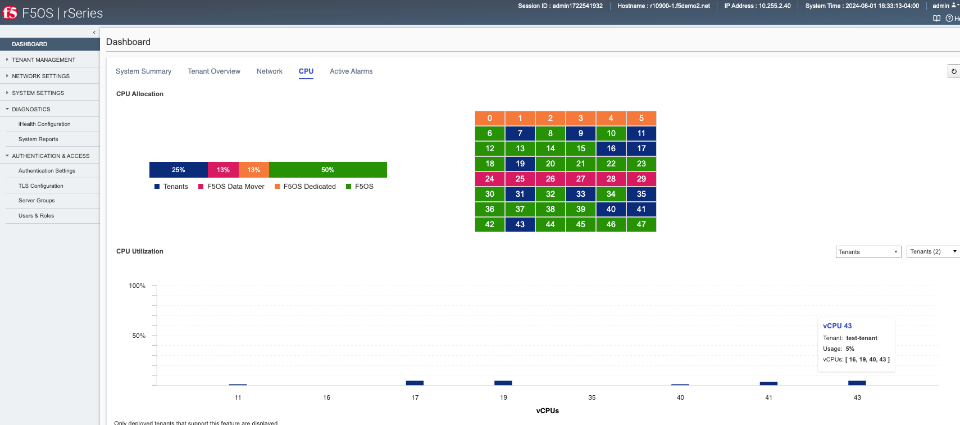Click the green 50% F5OS segment
This screenshot has height=425, width=960.
pyautogui.click(x=328, y=170)
